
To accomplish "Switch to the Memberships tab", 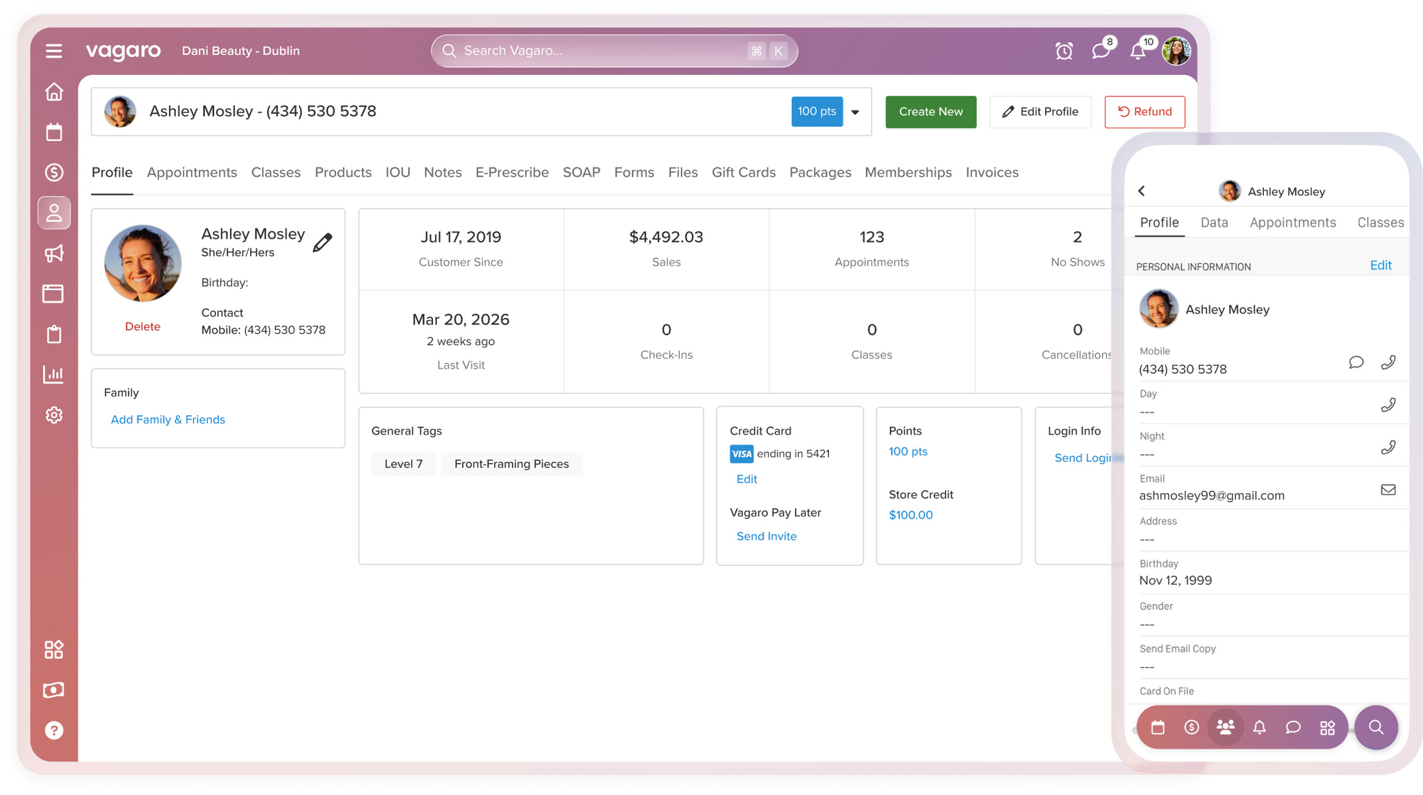I will coord(908,172).
